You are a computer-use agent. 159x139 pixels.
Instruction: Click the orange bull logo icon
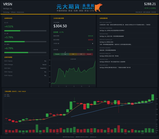pos(99,7)
